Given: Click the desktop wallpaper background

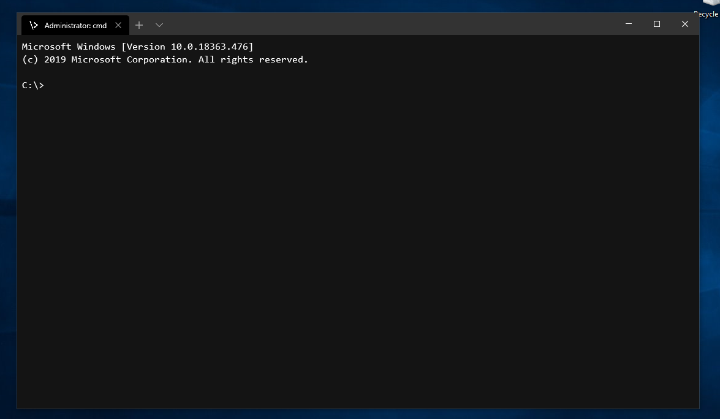Looking at the screenshot, I should click(368, 410).
